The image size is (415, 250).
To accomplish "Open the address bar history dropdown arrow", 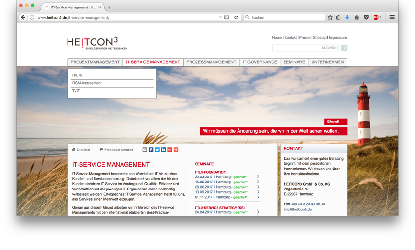I will pos(220,18).
